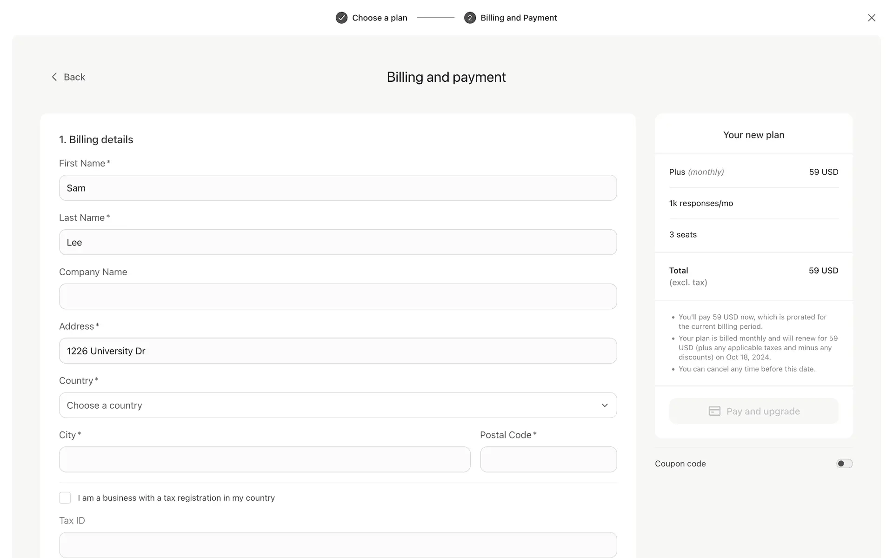Select the Billing and Payment step
The height and width of the screenshot is (558, 893).
tap(518, 18)
